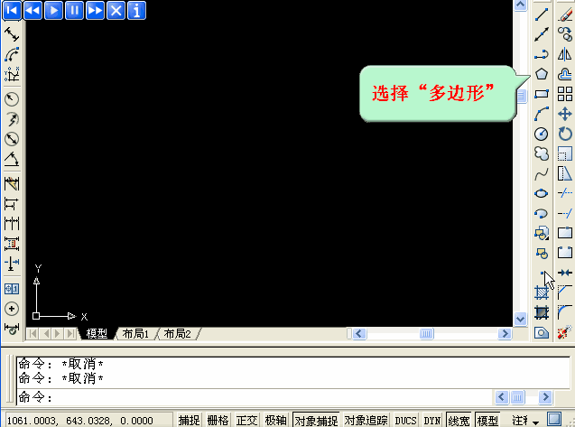Select the Offset tool

coord(565,74)
